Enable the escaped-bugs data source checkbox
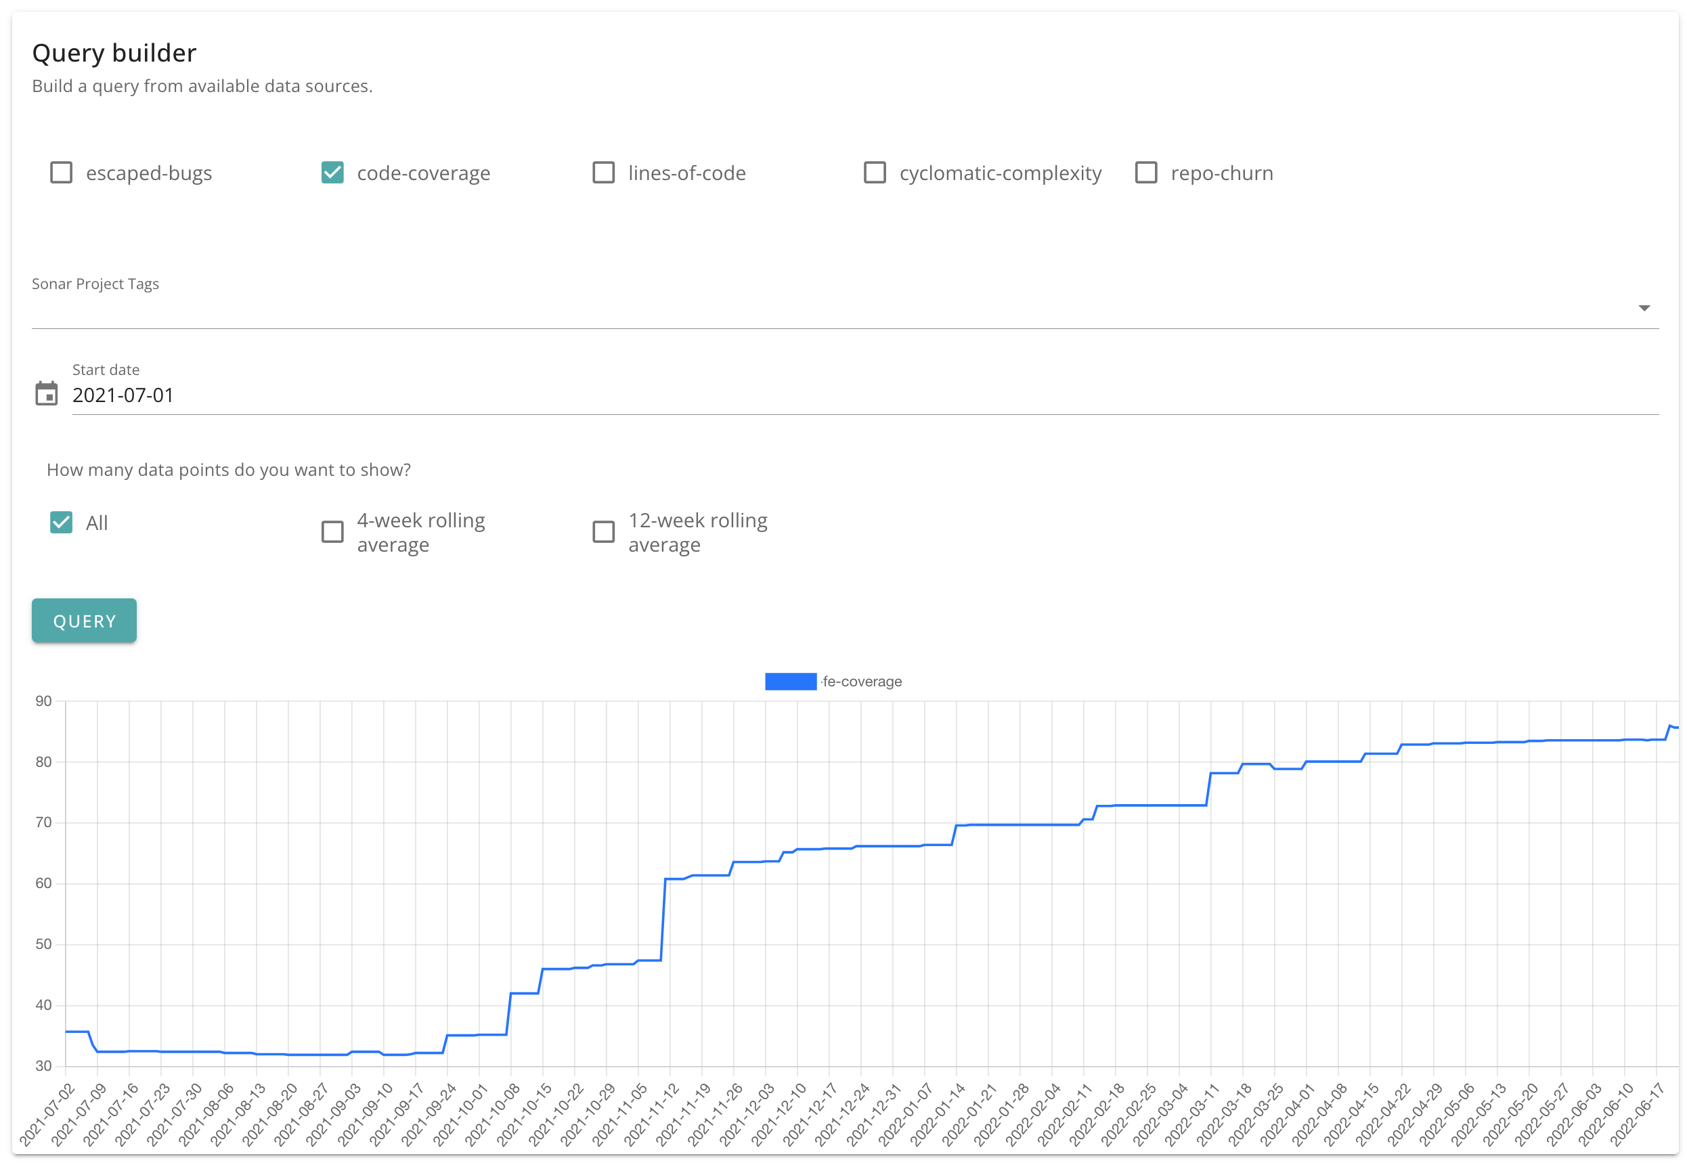The width and height of the screenshot is (1687, 1171). pos(61,173)
